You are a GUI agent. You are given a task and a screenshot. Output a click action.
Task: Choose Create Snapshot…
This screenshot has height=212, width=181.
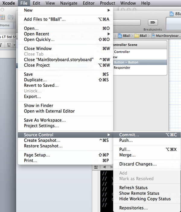pyautogui.click(x=65, y=140)
